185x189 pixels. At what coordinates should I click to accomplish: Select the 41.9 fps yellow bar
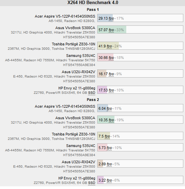(108, 46)
